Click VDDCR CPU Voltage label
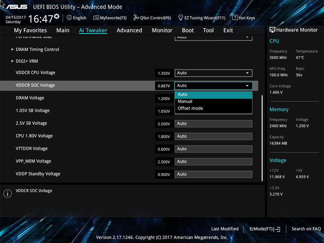The width and height of the screenshot is (324, 243). (x=36, y=73)
